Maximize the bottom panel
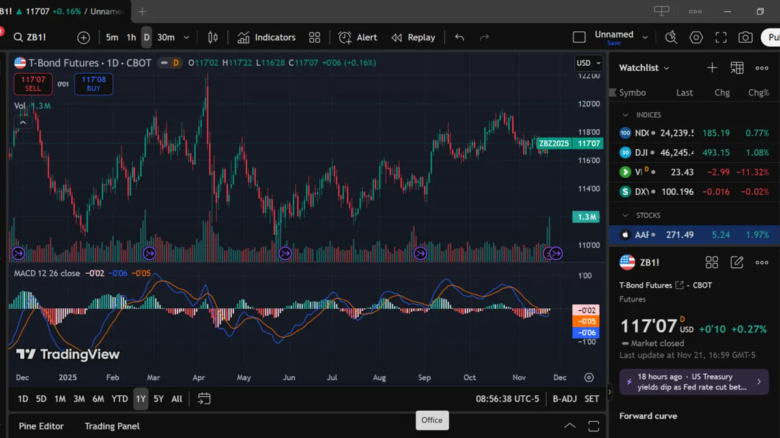The image size is (780, 438). tap(593, 426)
